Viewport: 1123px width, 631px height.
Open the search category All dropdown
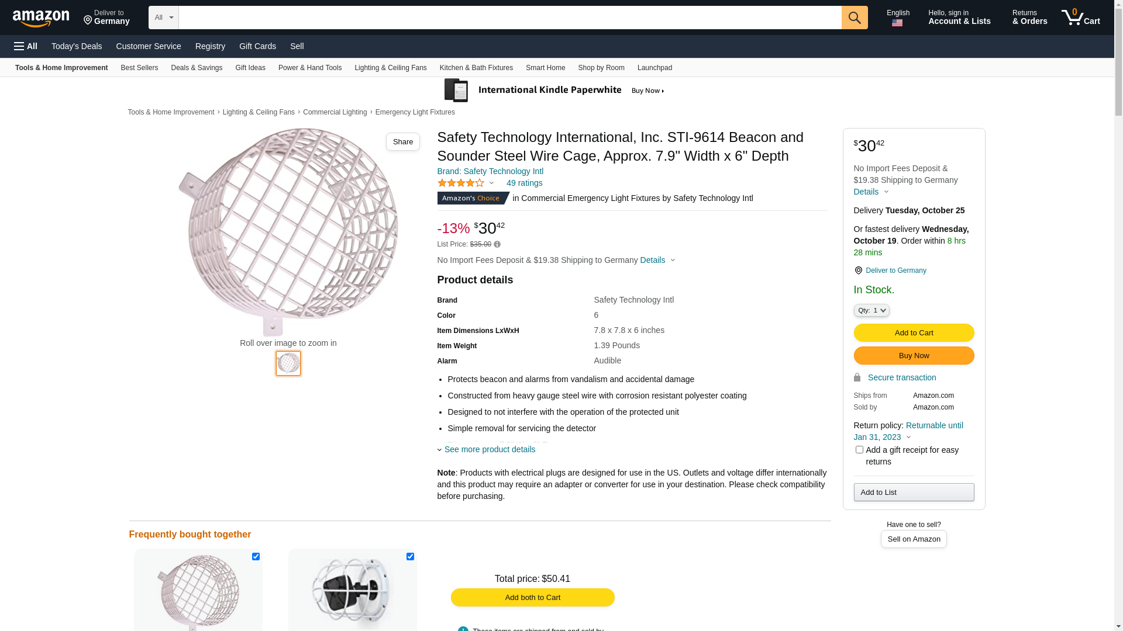[163, 18]
